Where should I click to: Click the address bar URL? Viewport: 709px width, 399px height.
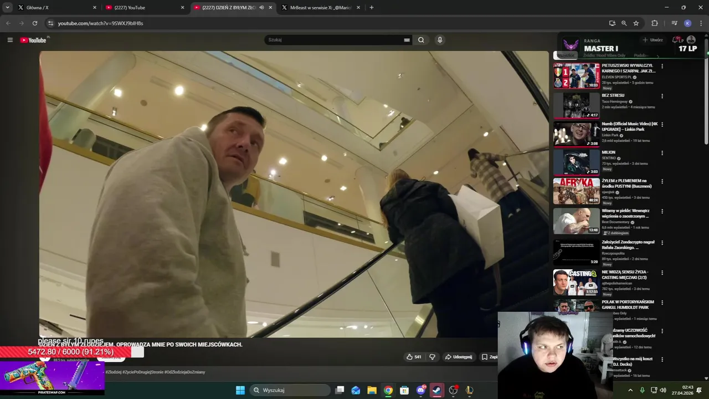click(x=101, y=23)
